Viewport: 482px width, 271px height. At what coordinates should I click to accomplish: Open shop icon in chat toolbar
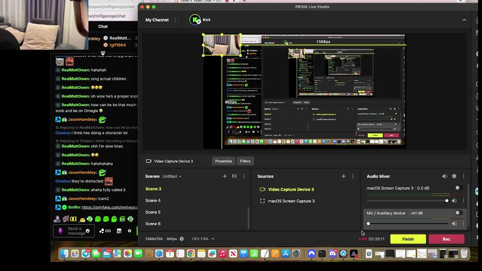119,231
